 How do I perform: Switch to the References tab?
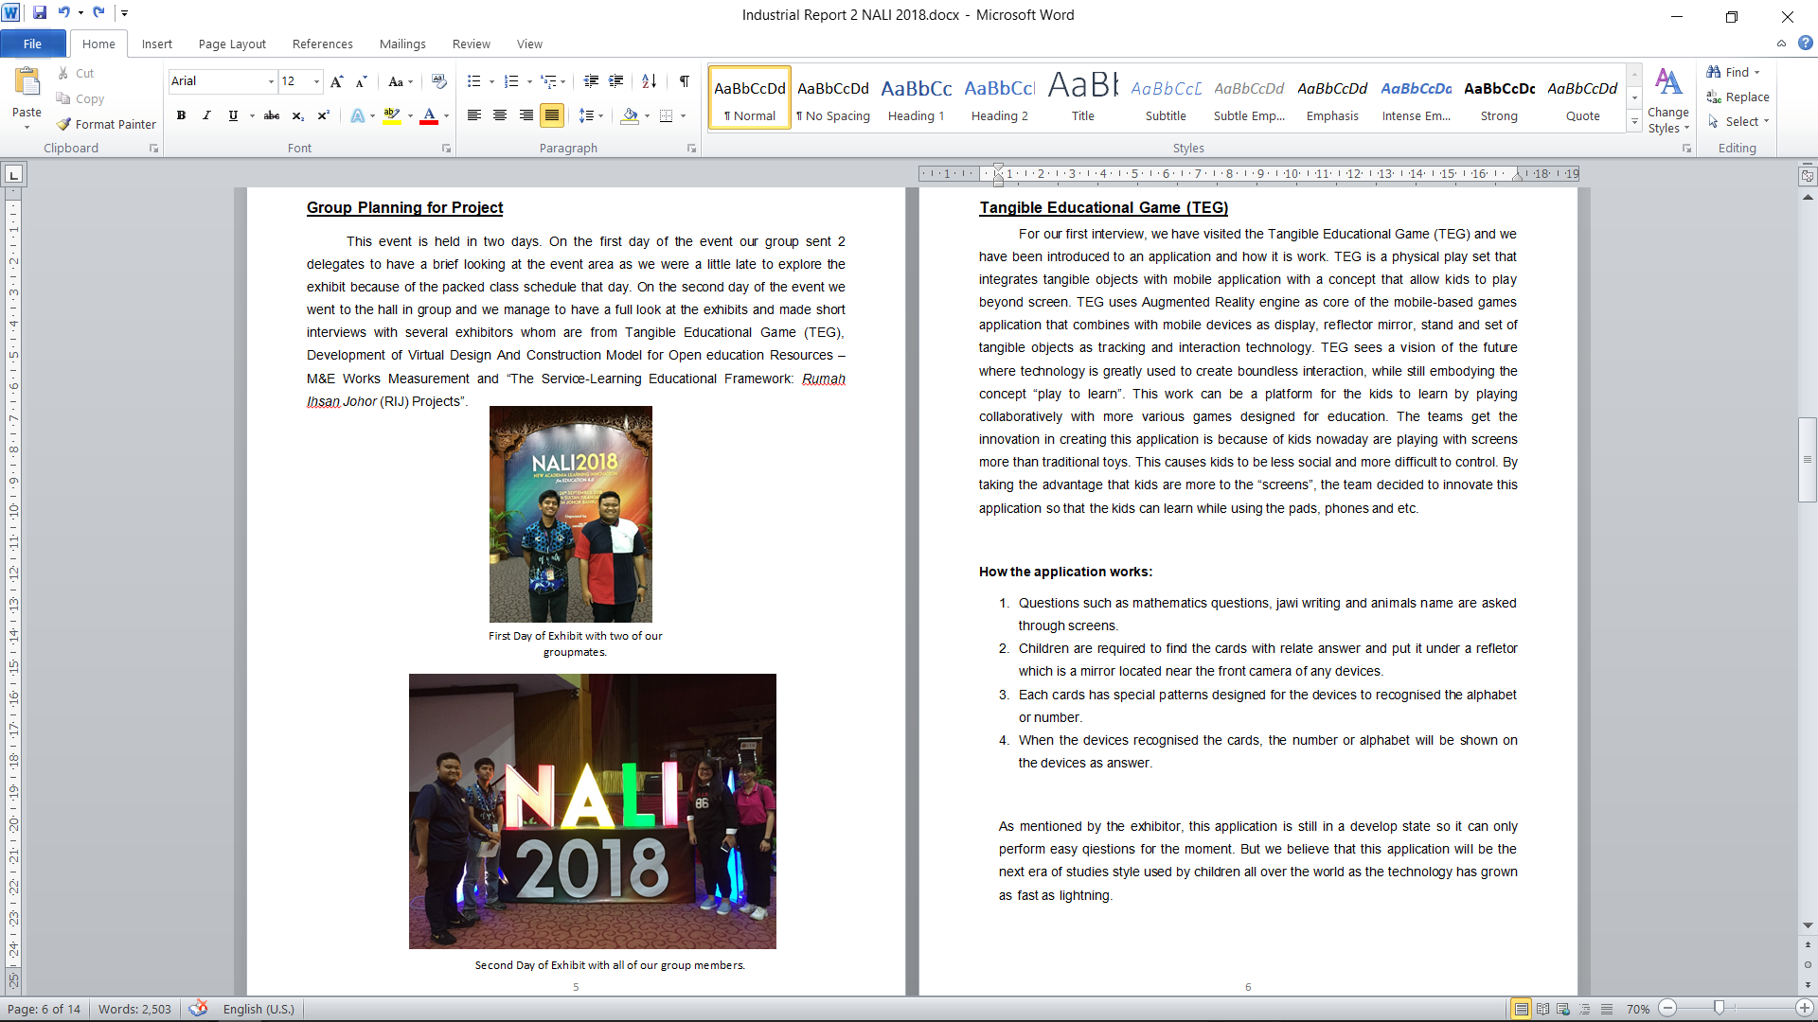pyautogui.click(x=322, y=44)
